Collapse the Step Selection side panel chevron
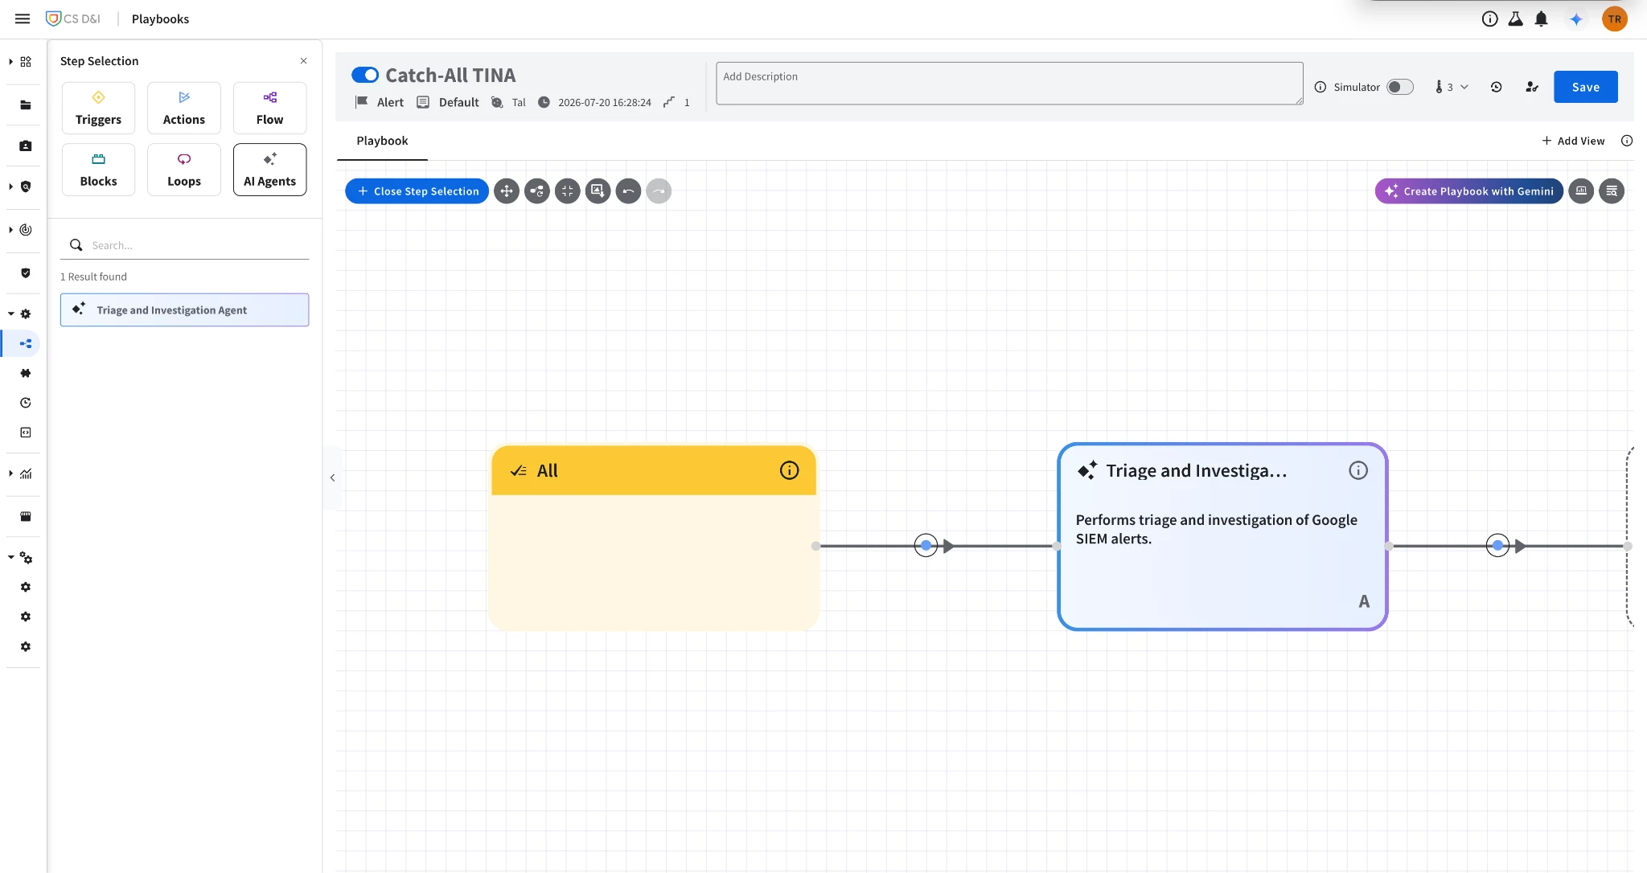The width and height of the screenshot is (1647, 873). click(x=333, y=477)
